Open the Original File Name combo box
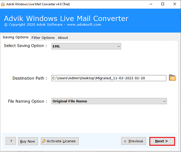 point(109,101)
